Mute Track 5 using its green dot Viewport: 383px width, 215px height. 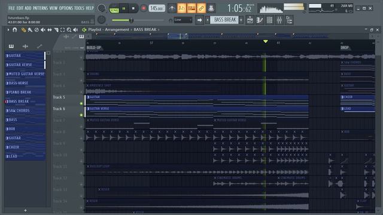click(x=81, y=103)
